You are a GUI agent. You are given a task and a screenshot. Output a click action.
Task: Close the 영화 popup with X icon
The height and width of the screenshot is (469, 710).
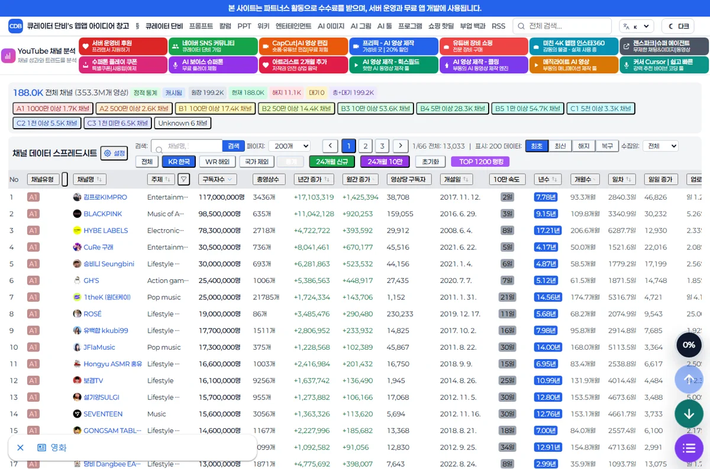pos(20,448)
